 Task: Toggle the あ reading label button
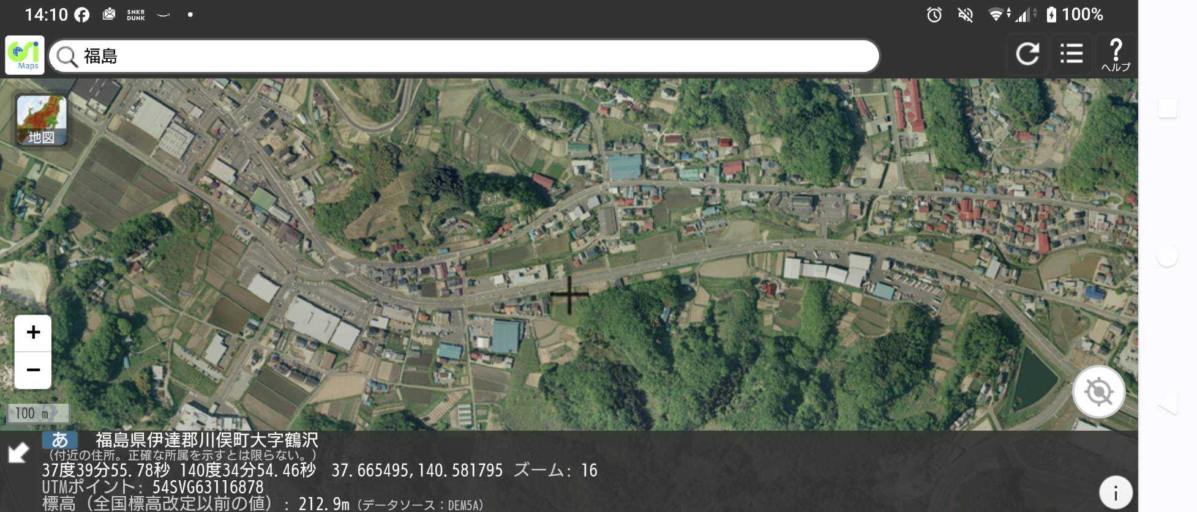click(59, 440)
